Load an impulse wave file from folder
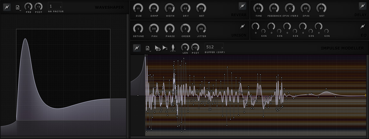 (158, 48)
